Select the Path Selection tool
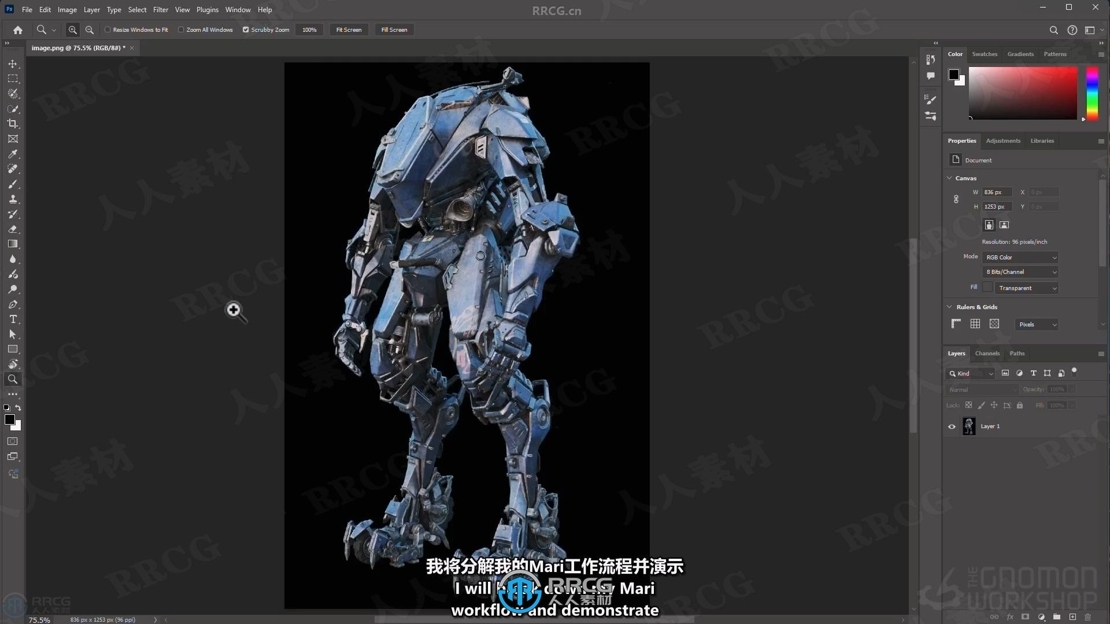 13,334
